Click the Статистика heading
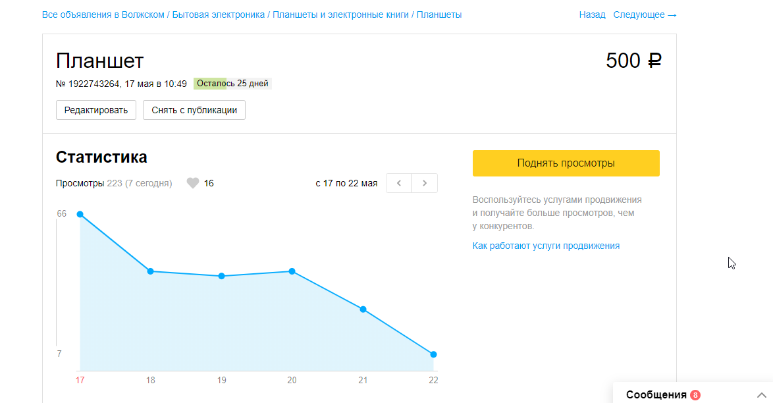 (x=101, y=157)
